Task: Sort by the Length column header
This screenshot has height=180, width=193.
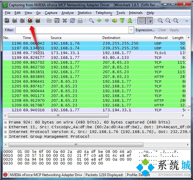Action: click(178, 37)
